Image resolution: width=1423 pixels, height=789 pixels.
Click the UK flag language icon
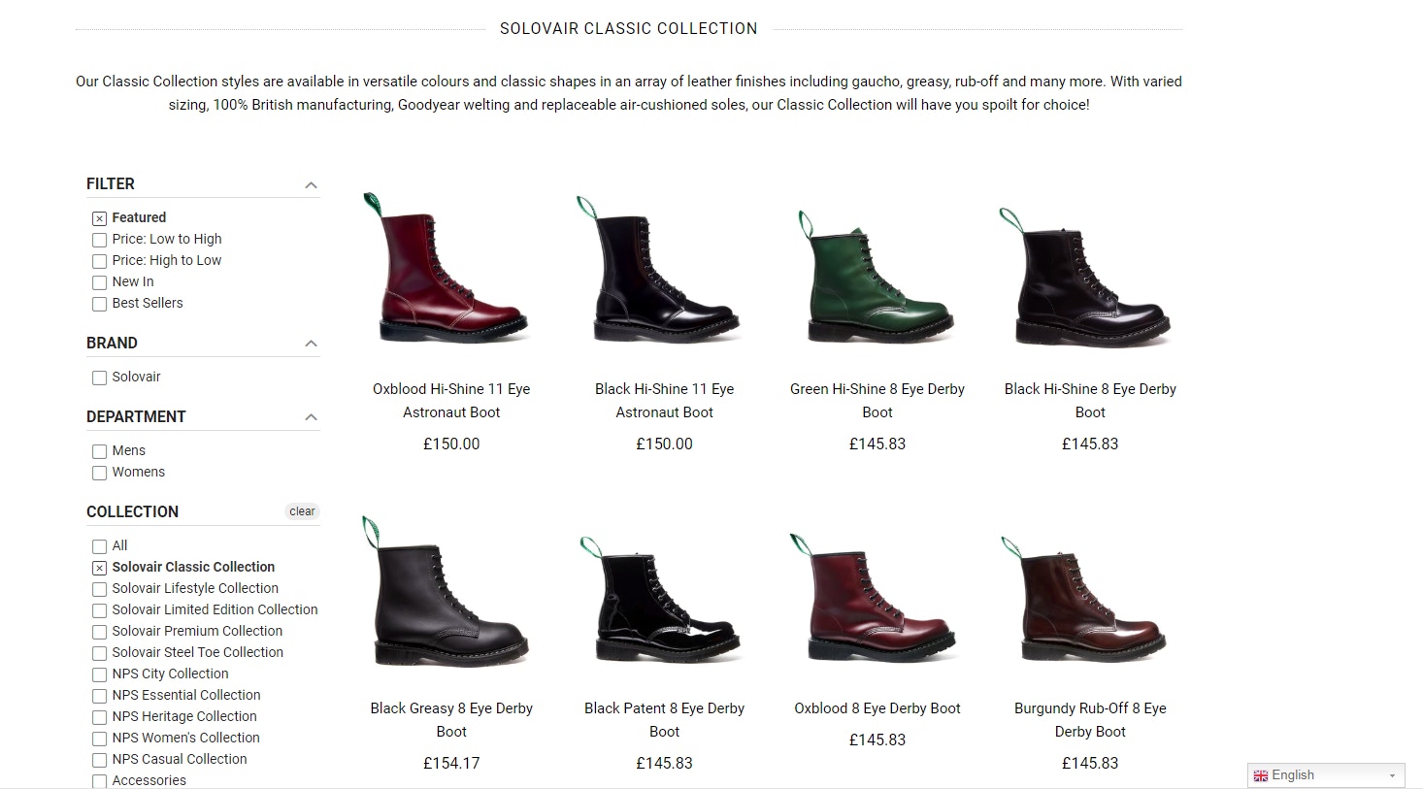point(1261,775)
